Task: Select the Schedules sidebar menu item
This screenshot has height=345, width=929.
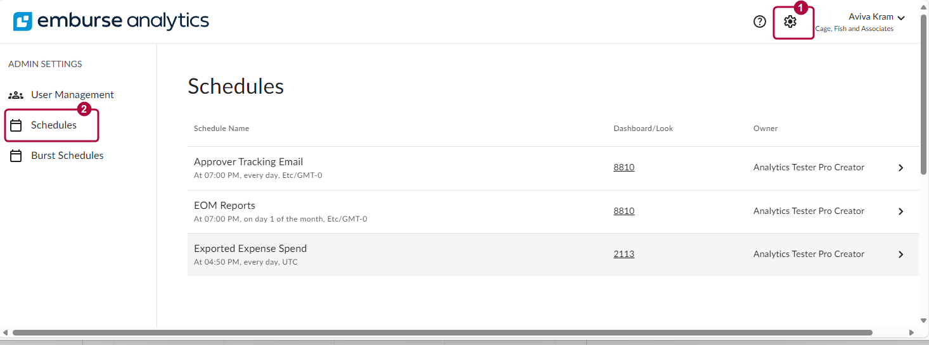Action: (54, 125)
